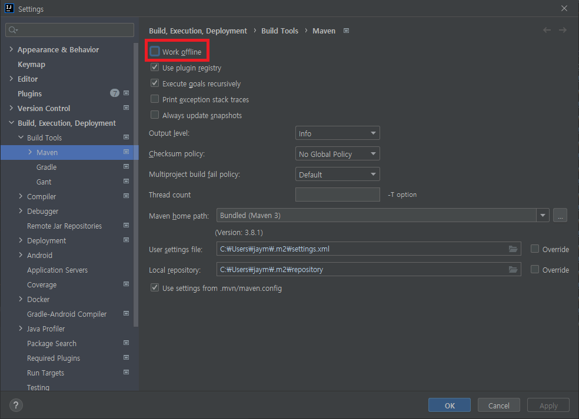Click the search magnifier icon
Viewport: 579px width, 419px height.
pyautogui.click(x=13, y=30)
